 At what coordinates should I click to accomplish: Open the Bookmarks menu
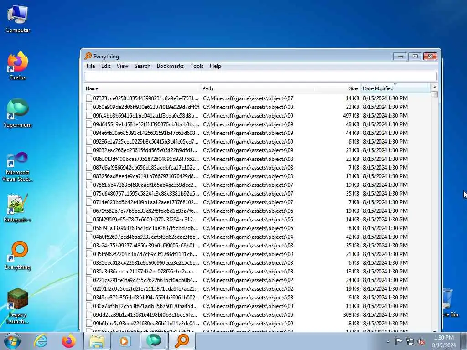pyautogui.click(x=171, y=66)
